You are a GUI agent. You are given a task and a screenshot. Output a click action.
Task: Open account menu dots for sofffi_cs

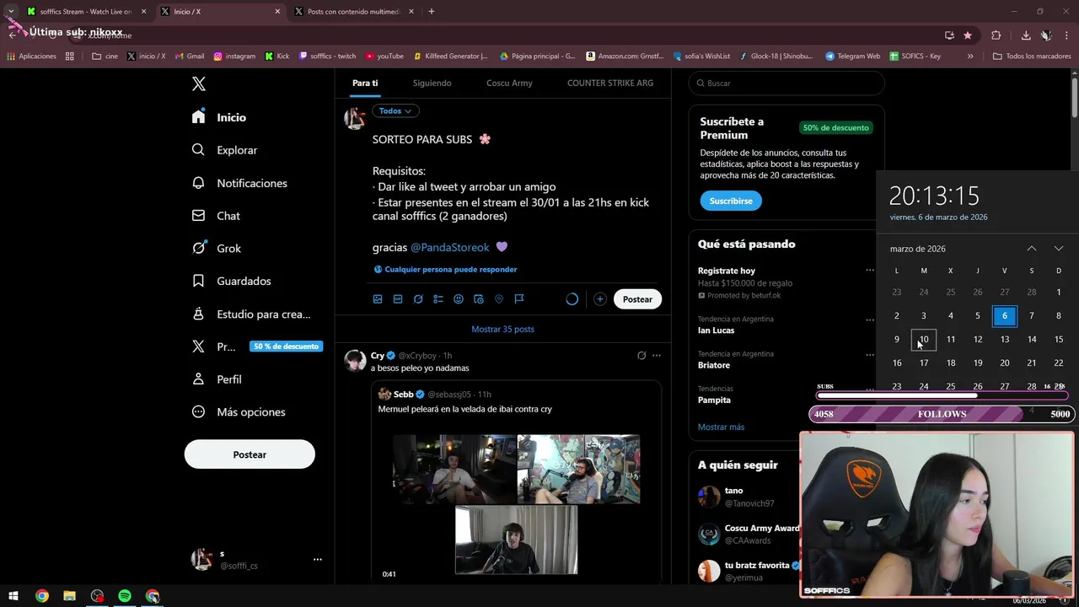tap(318, 559)
